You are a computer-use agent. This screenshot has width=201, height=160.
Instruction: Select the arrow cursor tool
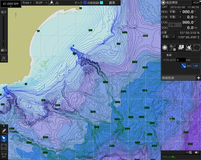click(x=4, y=139)
